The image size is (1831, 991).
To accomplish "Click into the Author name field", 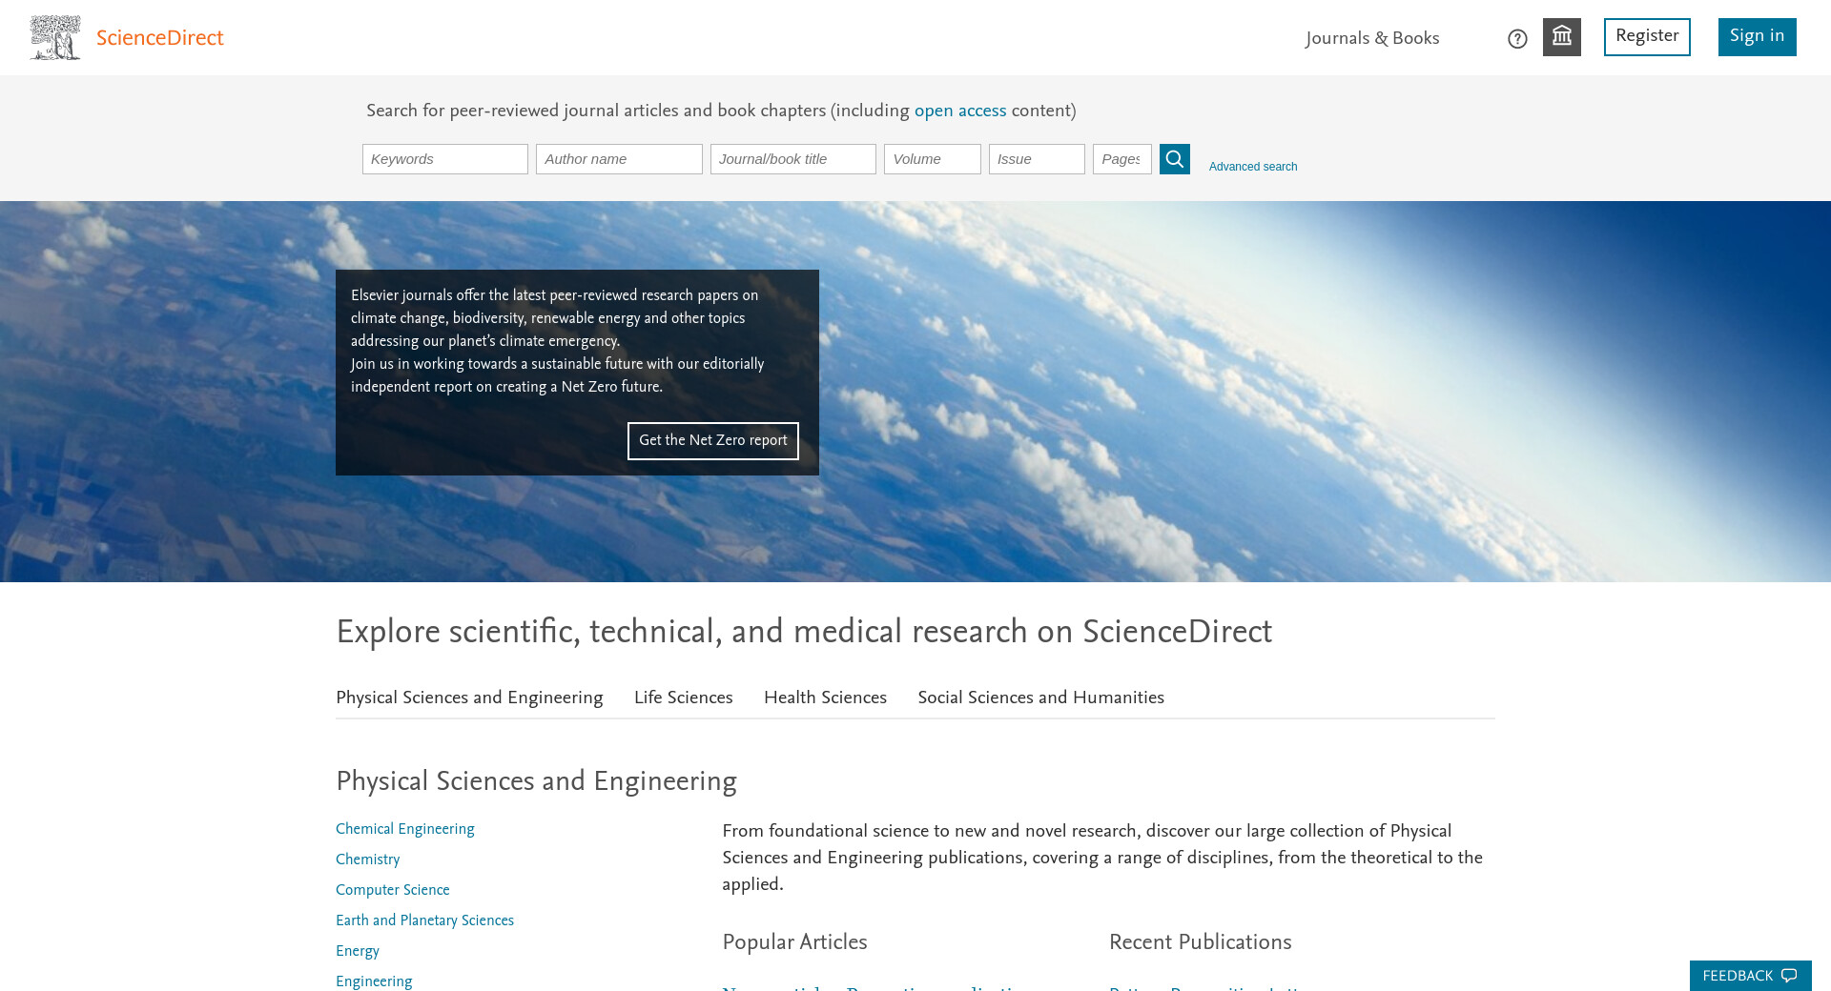I will click(618, 159).
